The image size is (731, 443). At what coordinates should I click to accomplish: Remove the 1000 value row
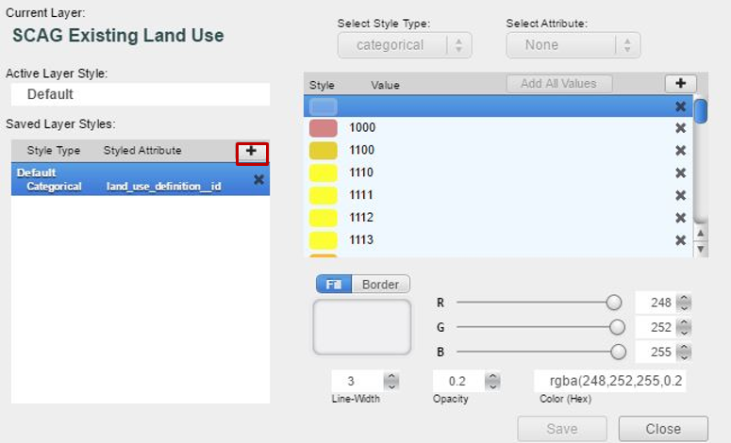681,127
